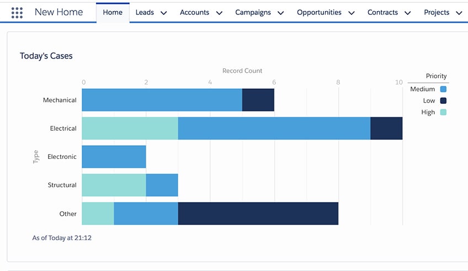Click the Electronic Medium priority bar
Image resolution: width=468 pixels, height=271 pixels.
[114, 157]
